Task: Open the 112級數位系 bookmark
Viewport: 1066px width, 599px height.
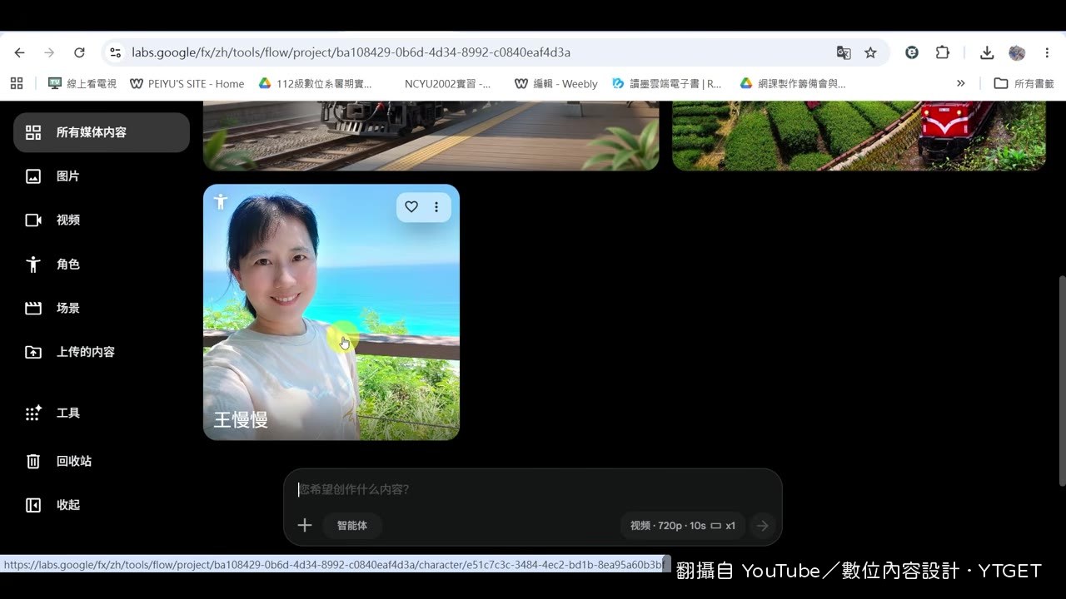Action: point(315,83)
